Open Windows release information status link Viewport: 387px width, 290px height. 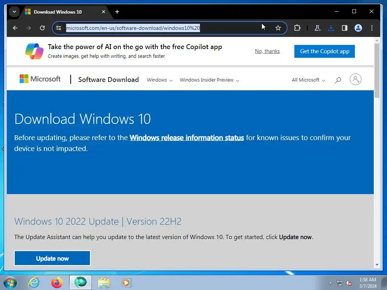187,137
